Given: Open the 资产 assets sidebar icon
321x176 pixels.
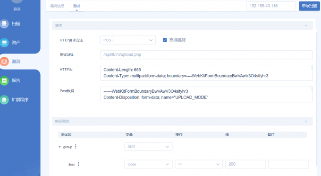Looking at the screenshot, I should [x=4, y=43].
